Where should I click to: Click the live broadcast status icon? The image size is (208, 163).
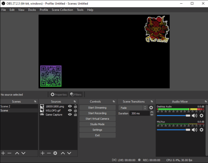point(114,160)
